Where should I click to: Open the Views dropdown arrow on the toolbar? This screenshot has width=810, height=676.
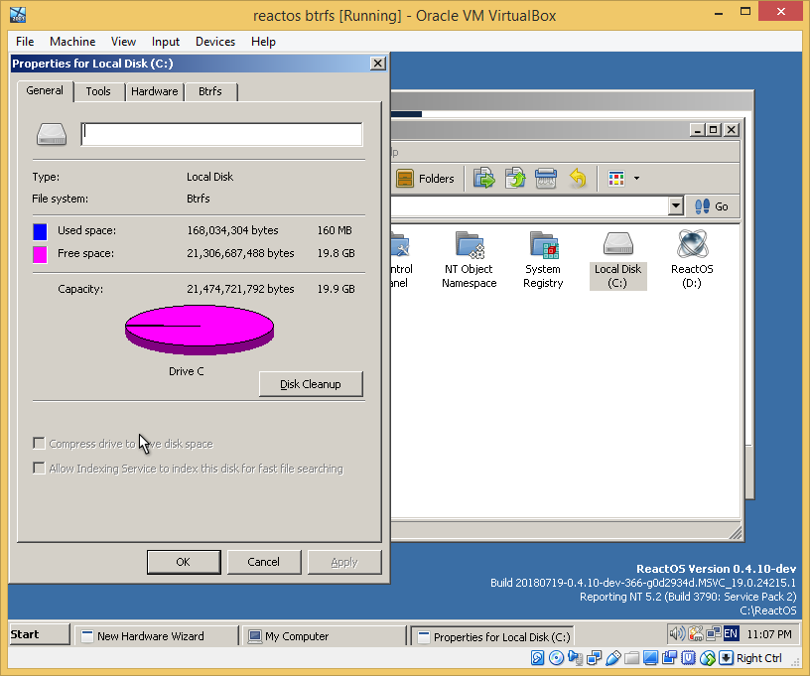636,178
